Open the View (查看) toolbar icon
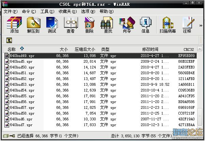Image resolution: width=205 pixels, height=141 pixels. (70, 25)
